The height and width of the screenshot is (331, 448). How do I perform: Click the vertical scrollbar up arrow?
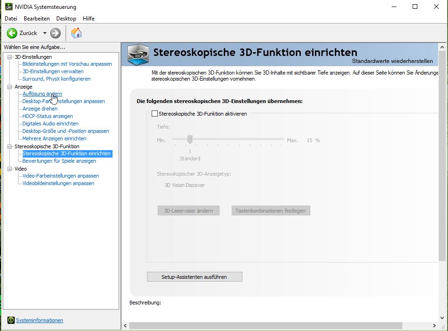[x=442, y=47]
